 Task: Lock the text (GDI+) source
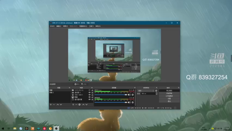(x=92, y=95)
